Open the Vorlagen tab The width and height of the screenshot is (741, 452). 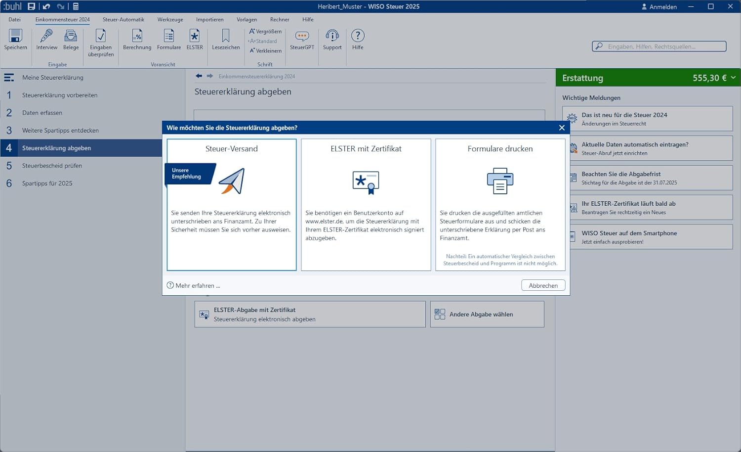click(247, 20)
